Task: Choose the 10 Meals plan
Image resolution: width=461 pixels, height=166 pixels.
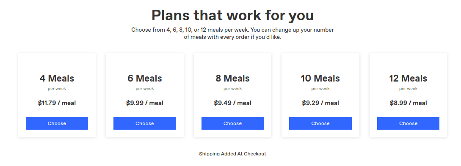Action: point(320,123)
